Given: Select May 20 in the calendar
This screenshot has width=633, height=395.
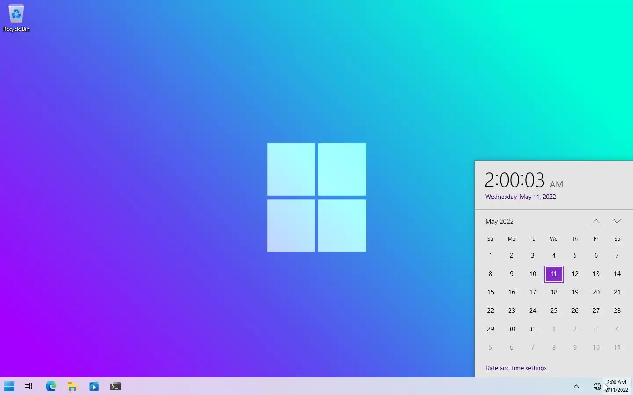Looking at the screenshot, I should [x=596, y=292].
